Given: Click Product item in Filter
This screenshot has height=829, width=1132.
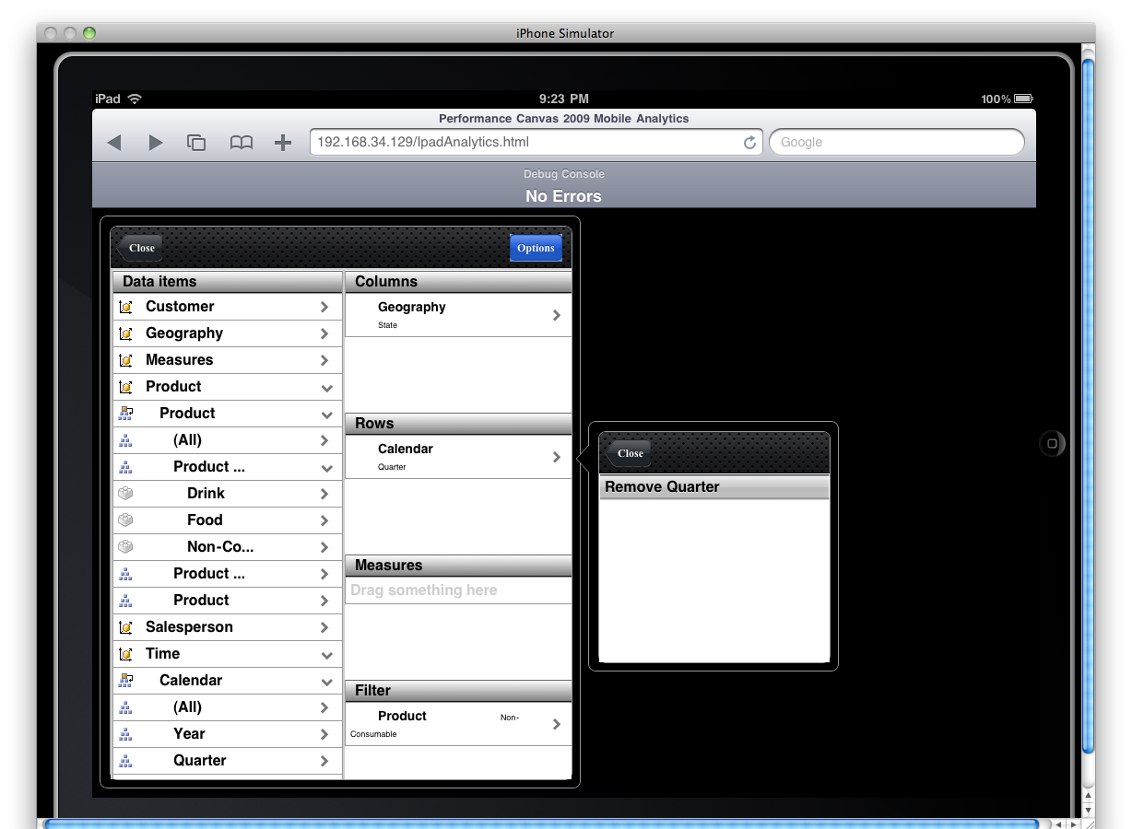Looking at the screenshot, I should click(x=458, y=724).
